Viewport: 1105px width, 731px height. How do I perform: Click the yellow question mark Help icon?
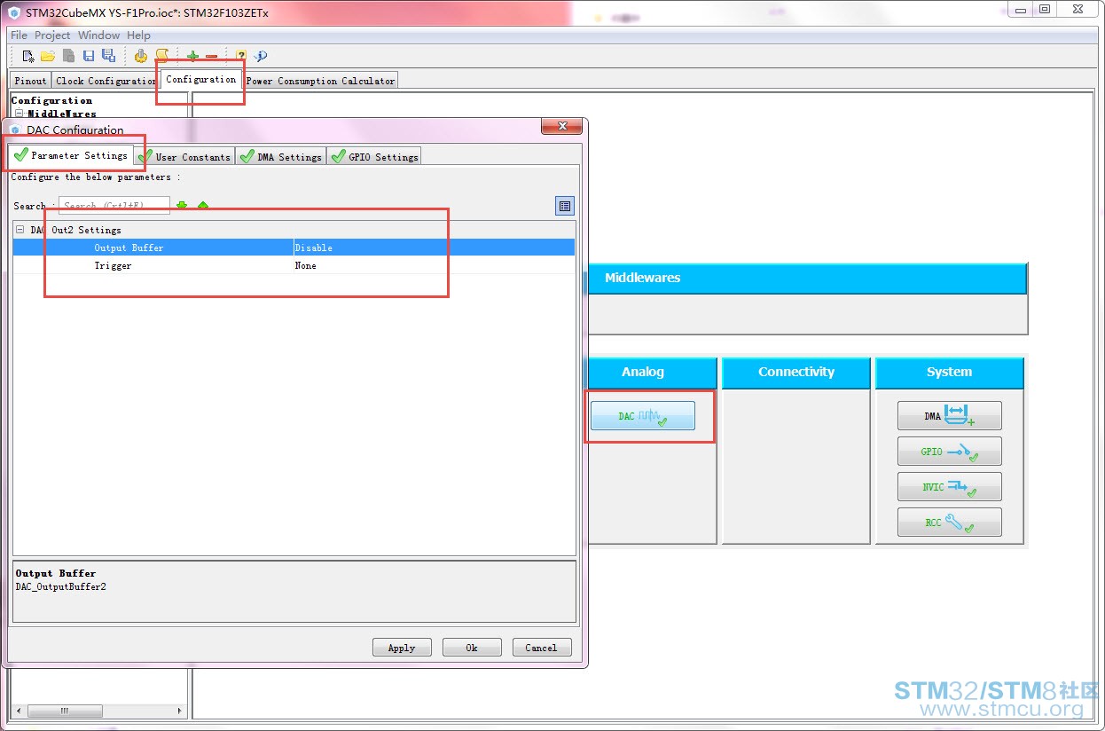[240, 56]
